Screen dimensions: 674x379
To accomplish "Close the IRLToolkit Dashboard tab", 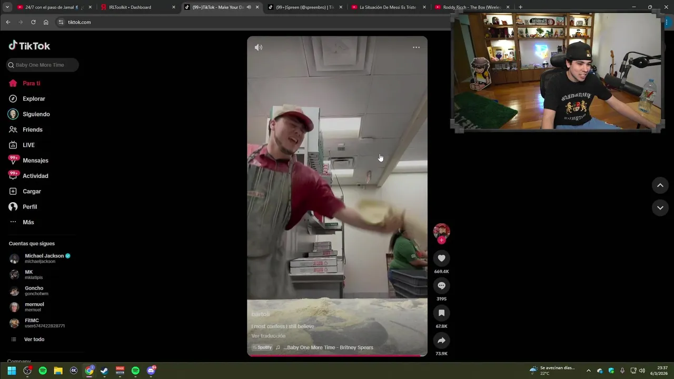I will tap(174, 7).
